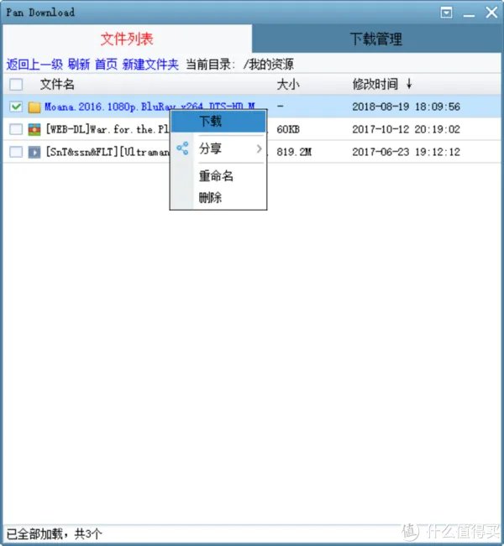This screenshot has height=546, width=504.
Task: Click the status text 已全部加载，共3个
Action: click(x=55, y=533)
